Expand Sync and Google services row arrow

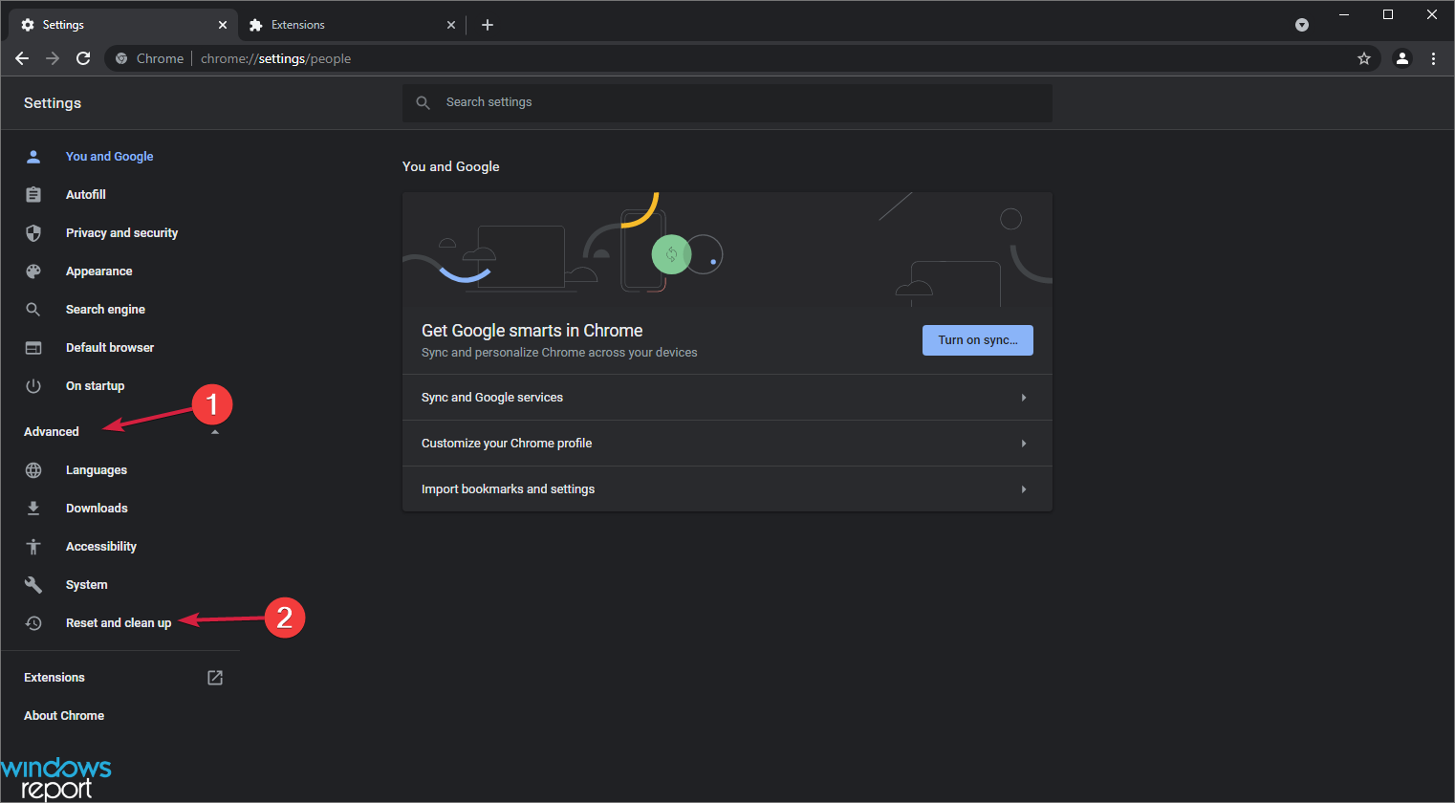[x=1024, y=398]
